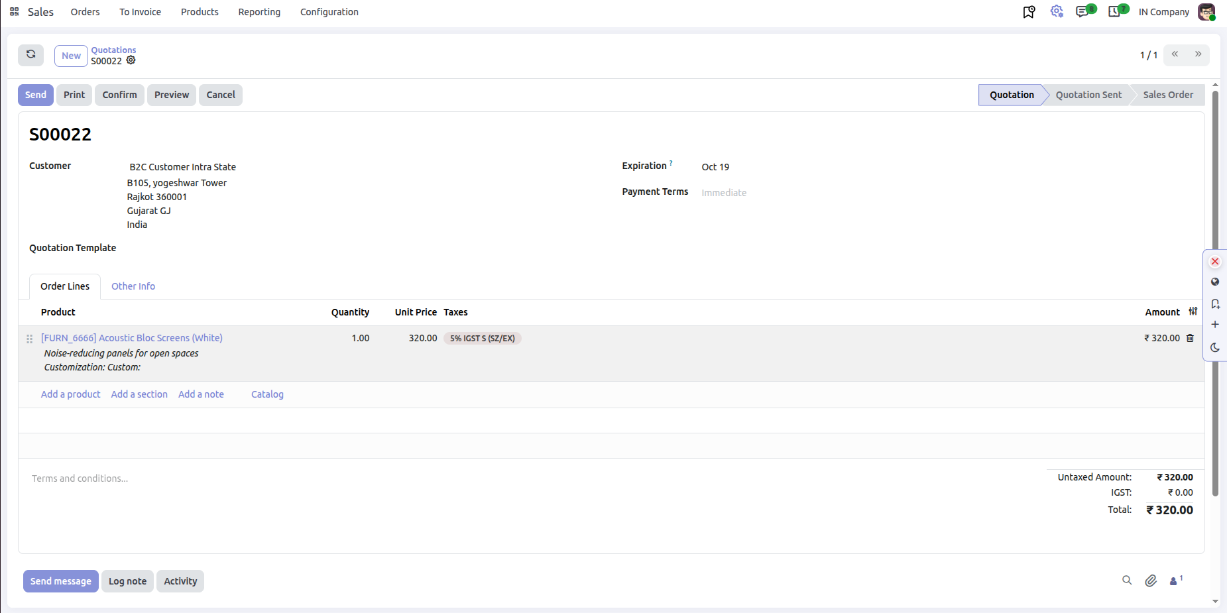Open the Quotations breadcrumb link

113,50
